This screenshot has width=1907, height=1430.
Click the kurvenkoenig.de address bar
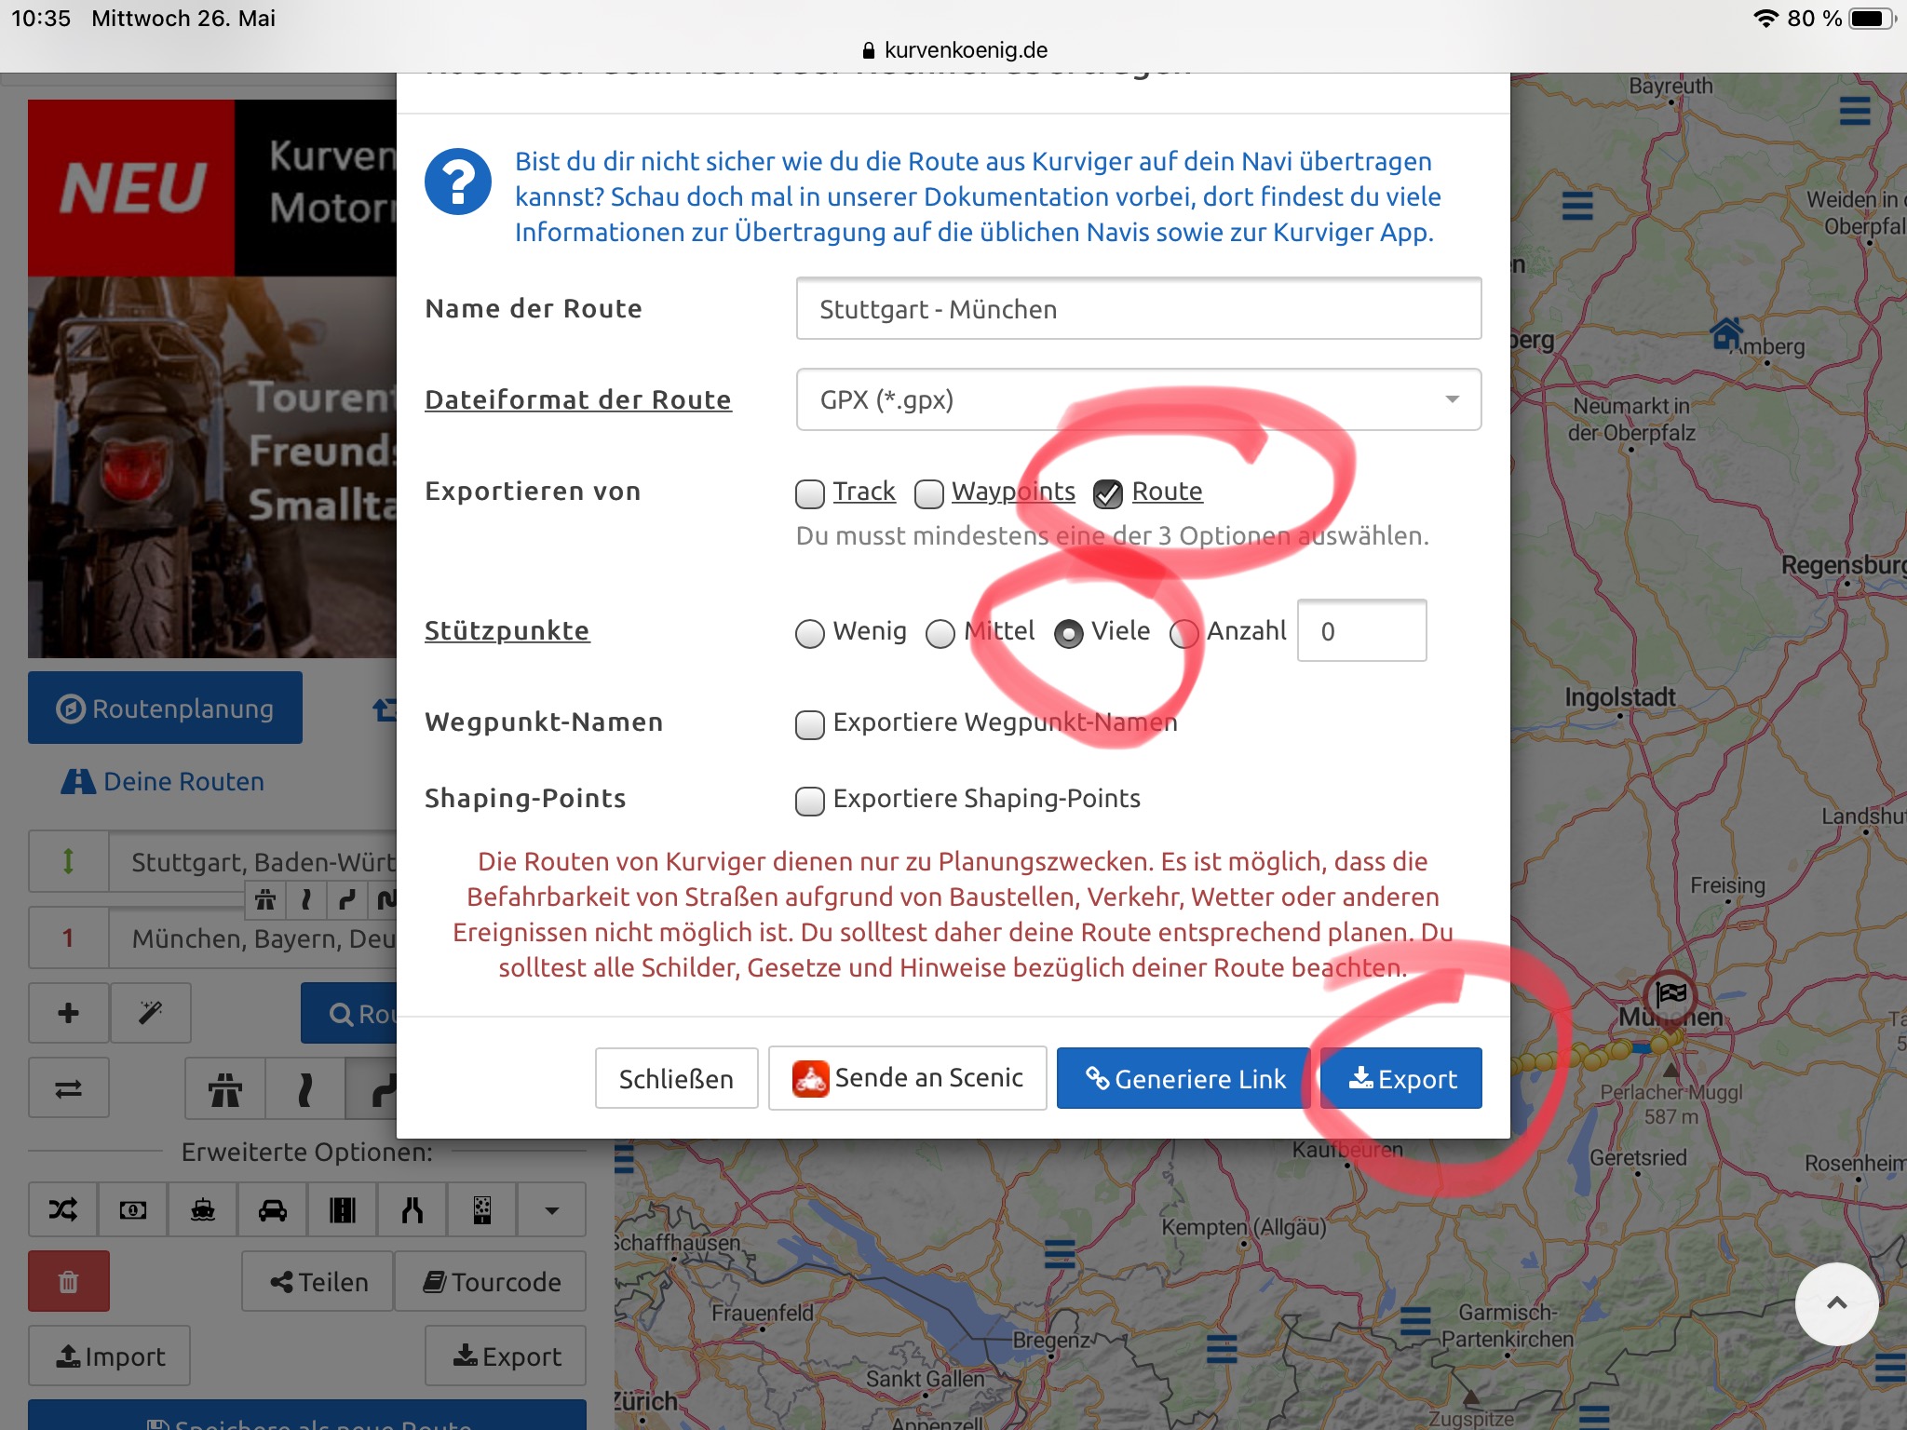click(954, 50)
